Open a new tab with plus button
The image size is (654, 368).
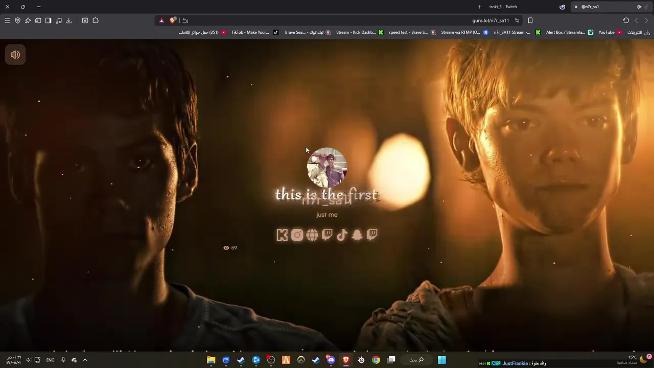coord(479,7)
